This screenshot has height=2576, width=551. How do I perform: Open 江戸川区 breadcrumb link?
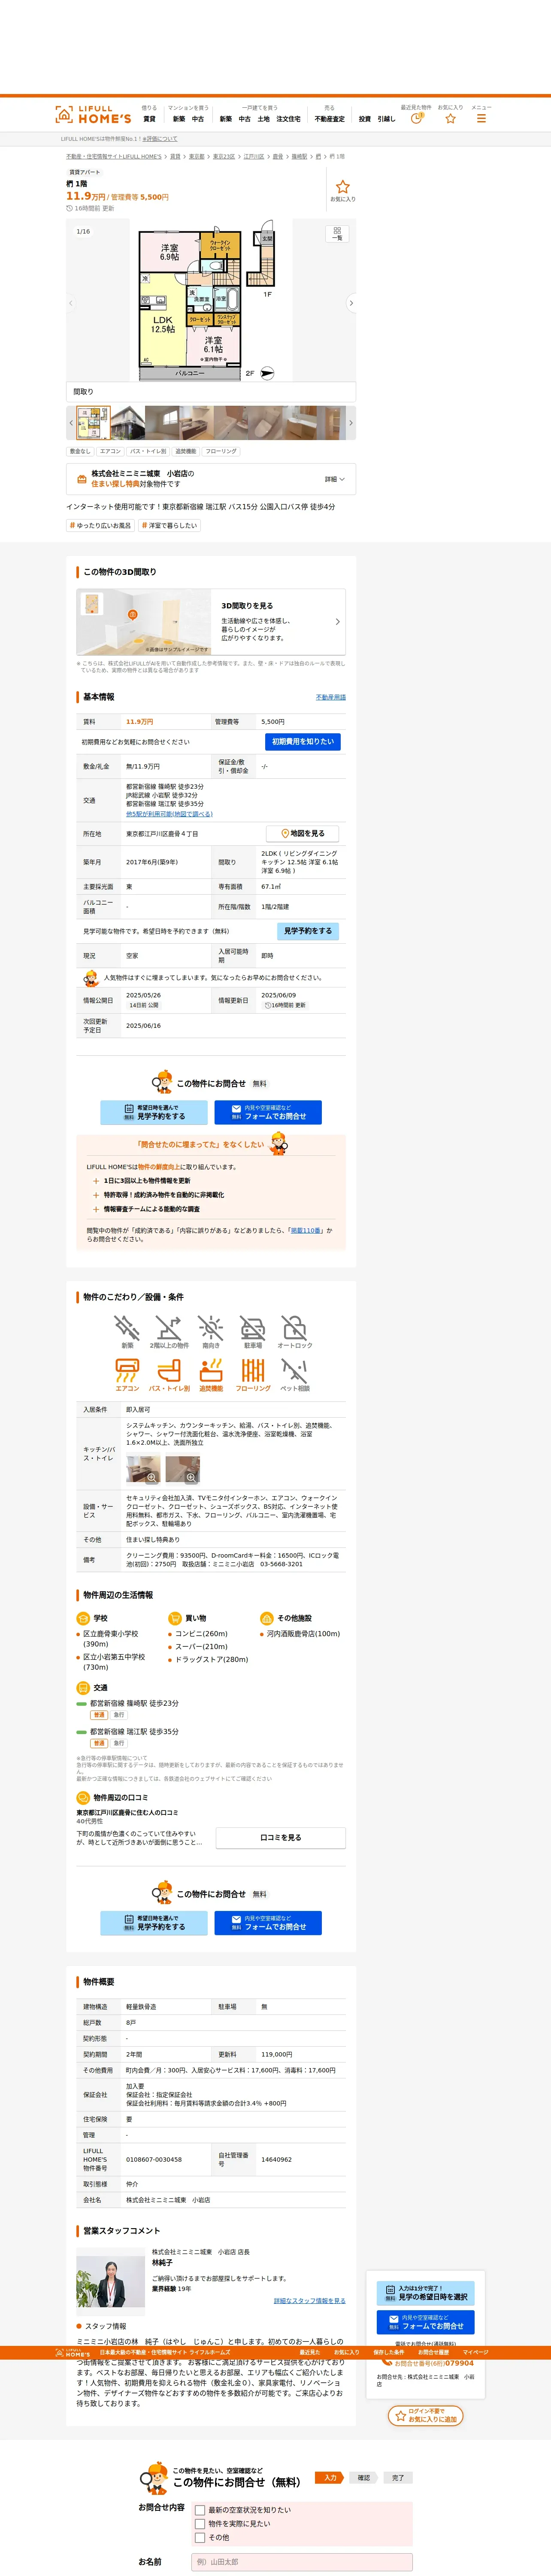click(x=254, y=156)
